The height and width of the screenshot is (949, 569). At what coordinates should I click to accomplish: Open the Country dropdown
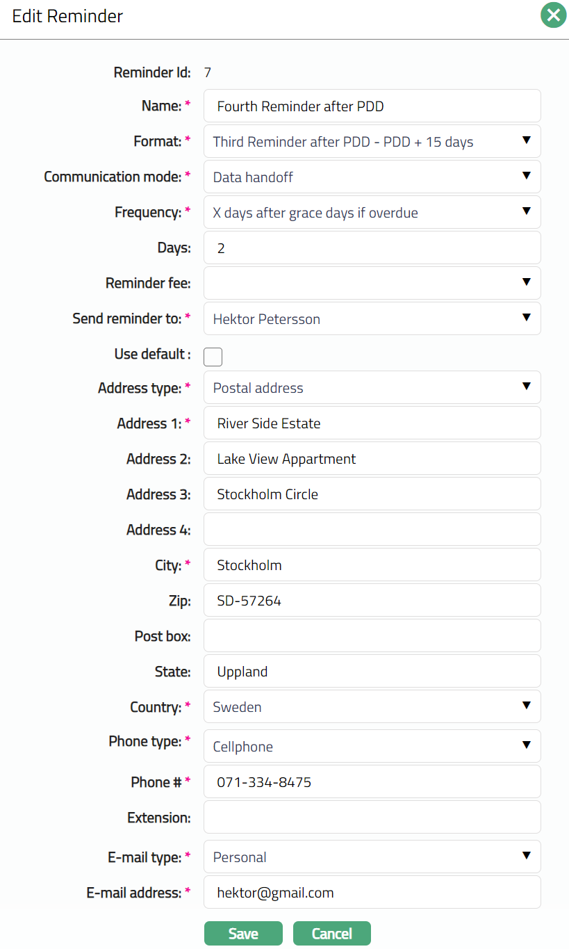[372, 707]
